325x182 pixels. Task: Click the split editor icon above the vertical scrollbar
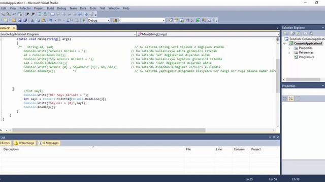coord(278,39)
